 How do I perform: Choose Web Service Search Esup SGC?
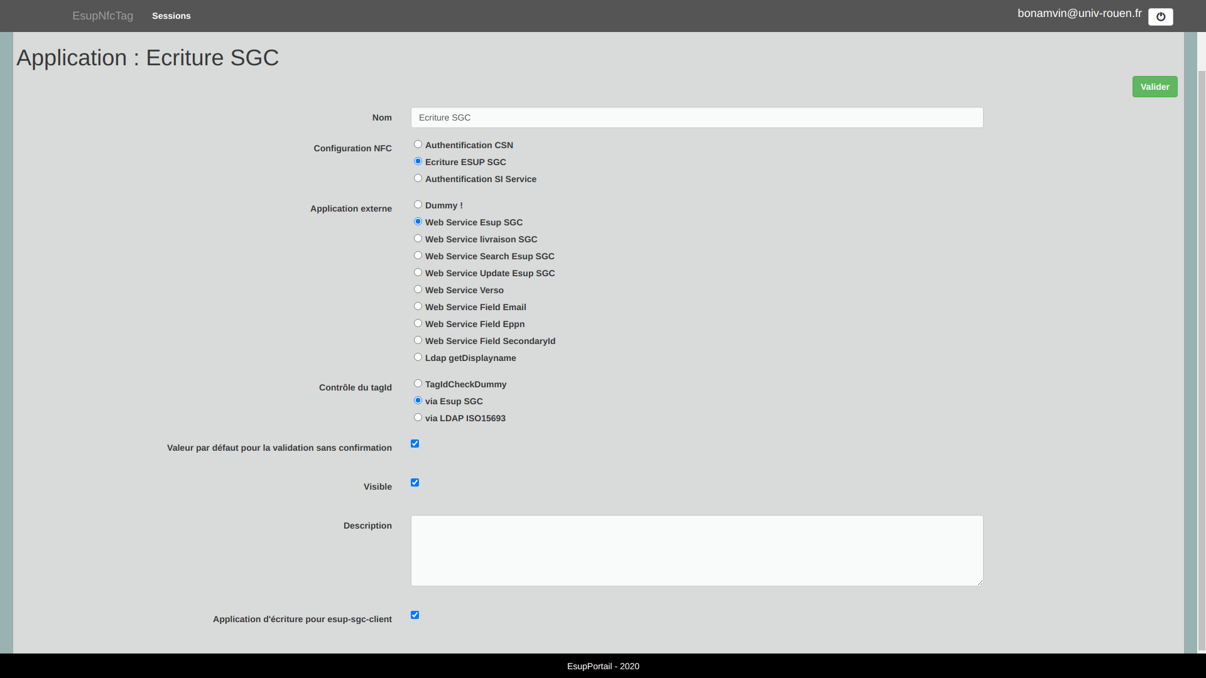[418, 256]
